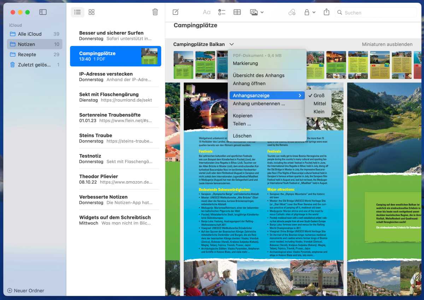This screenshot has height=300, width=424.
Task: Open the Rezepte folder
Action: pyautogui.click(x=35, y=54)
